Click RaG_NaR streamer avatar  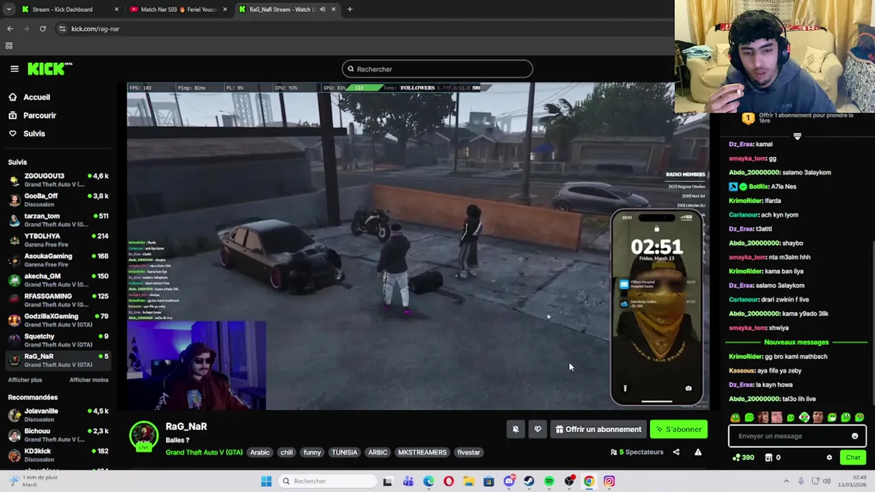click(x=144, y=437)
